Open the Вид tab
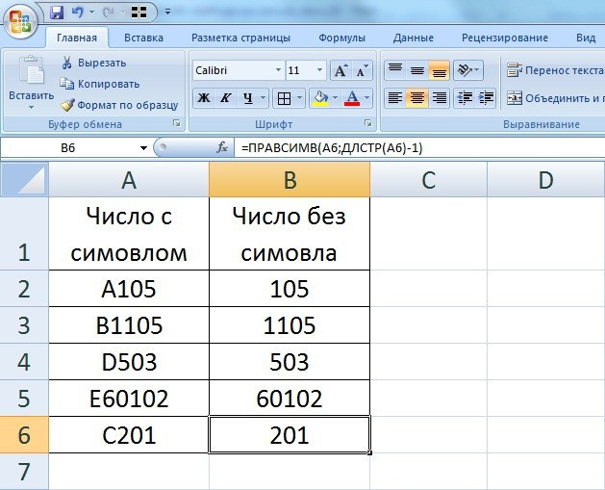This screenshot has height=490, width=605. 586,38
